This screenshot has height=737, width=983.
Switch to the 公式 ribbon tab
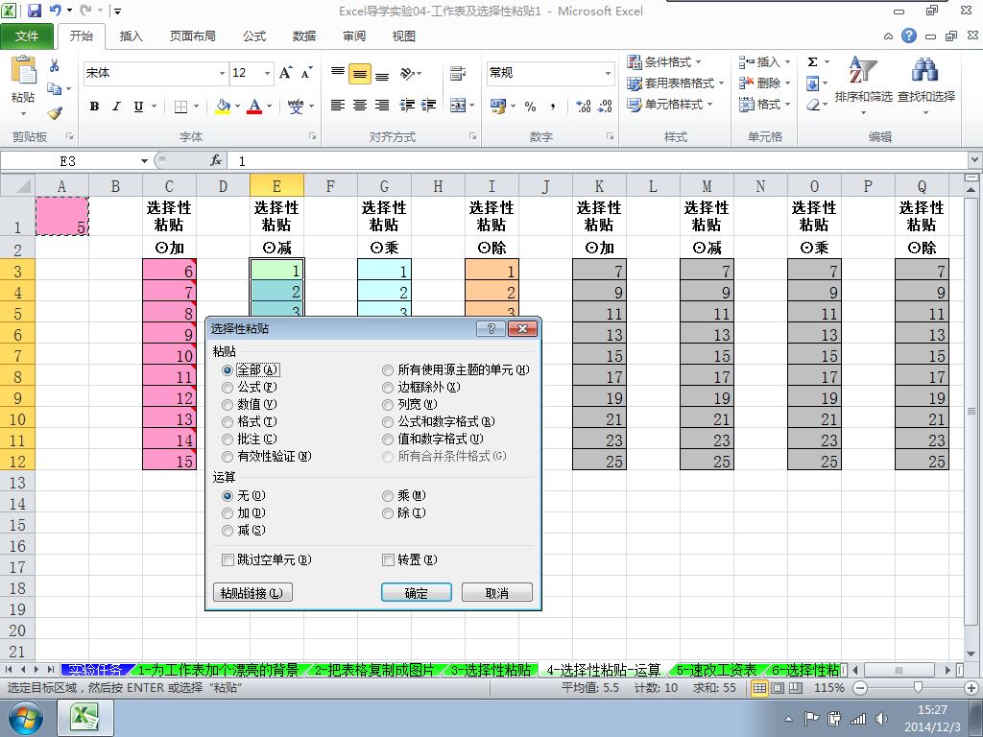253,36
